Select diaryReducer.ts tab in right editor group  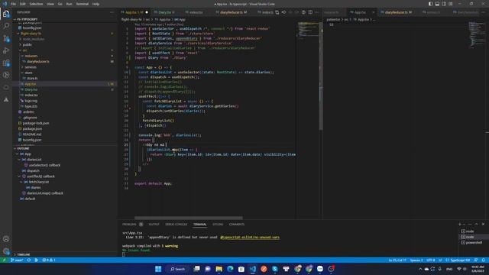[x=398, y=12]
